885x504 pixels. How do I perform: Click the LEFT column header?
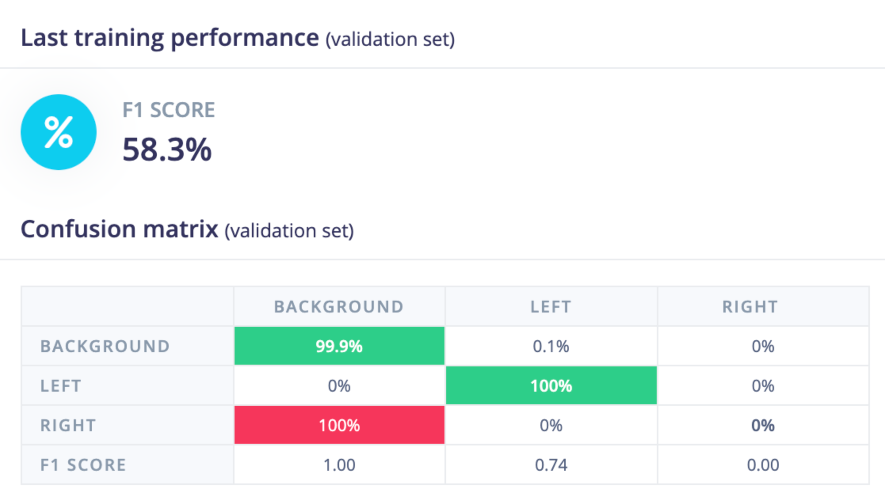click(551, 307)
